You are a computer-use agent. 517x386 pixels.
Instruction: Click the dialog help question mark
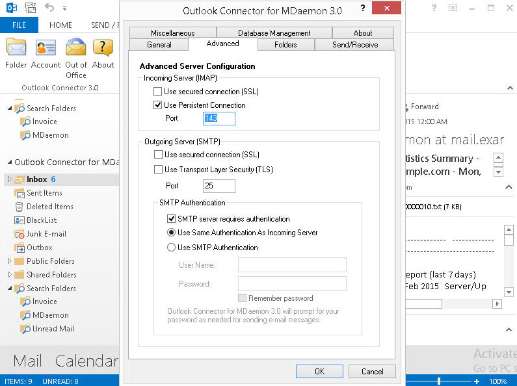point(363,8)
